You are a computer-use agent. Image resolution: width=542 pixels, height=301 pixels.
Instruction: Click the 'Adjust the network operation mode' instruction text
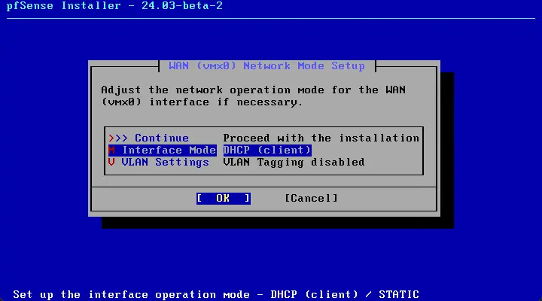coord(254,96)
